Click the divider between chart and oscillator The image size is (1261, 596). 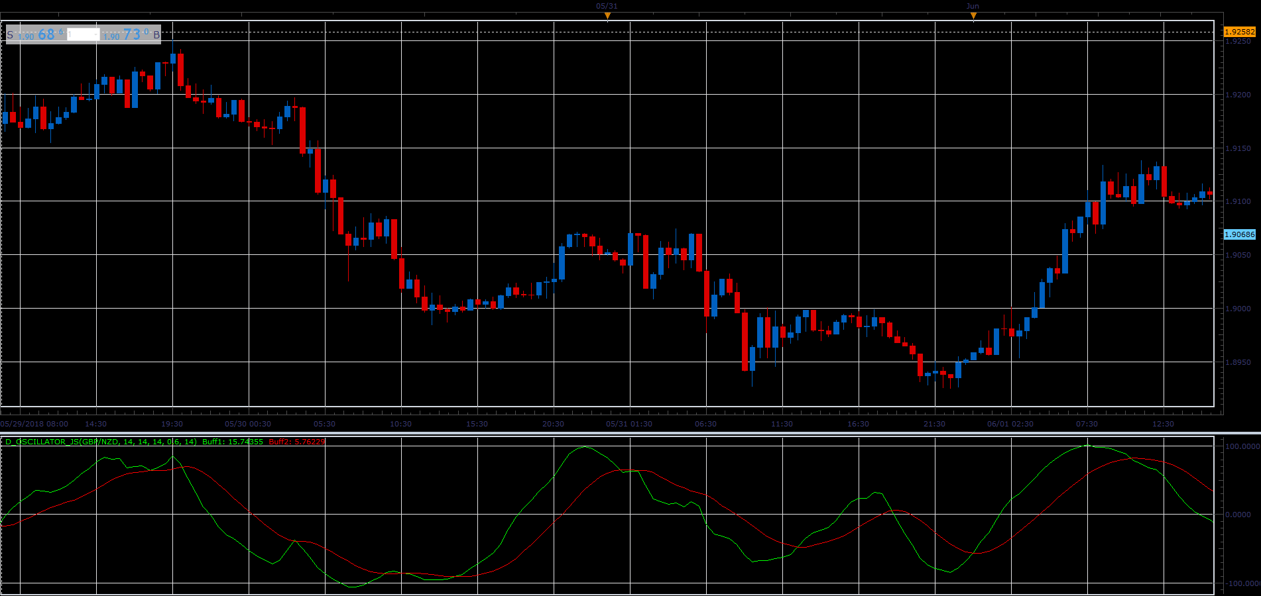(630, 433)
